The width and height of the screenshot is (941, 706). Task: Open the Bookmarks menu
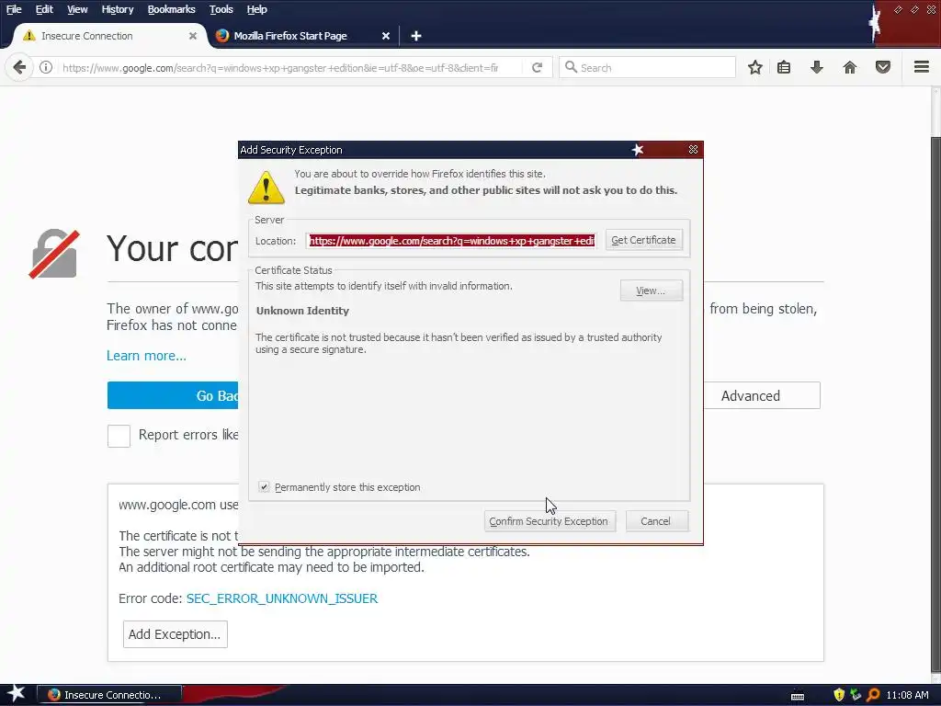click(x=172, y=9)
